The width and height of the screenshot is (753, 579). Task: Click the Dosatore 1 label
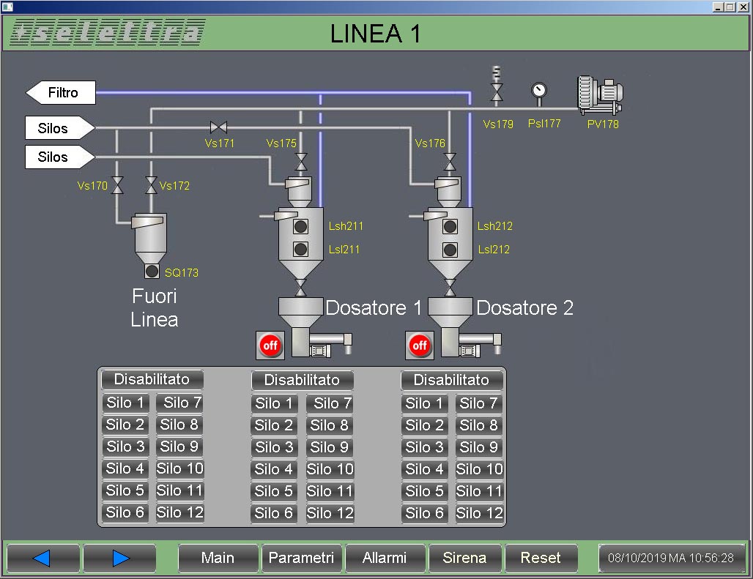point(374,308)
